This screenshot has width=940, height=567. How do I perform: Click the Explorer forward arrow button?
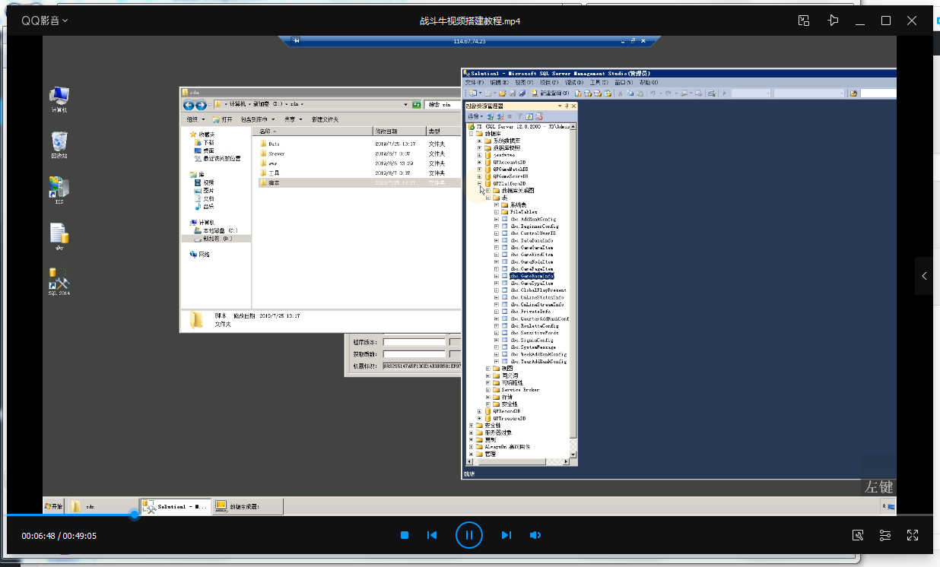(200, 105)
